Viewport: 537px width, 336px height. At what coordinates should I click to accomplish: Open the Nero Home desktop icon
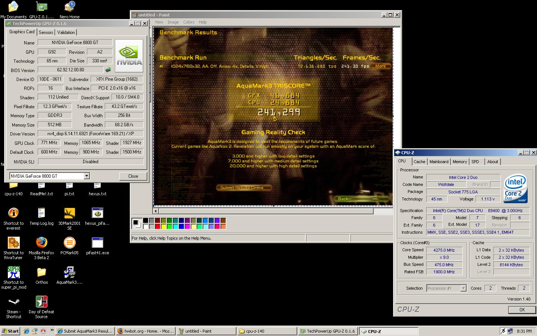click(69, 10)
